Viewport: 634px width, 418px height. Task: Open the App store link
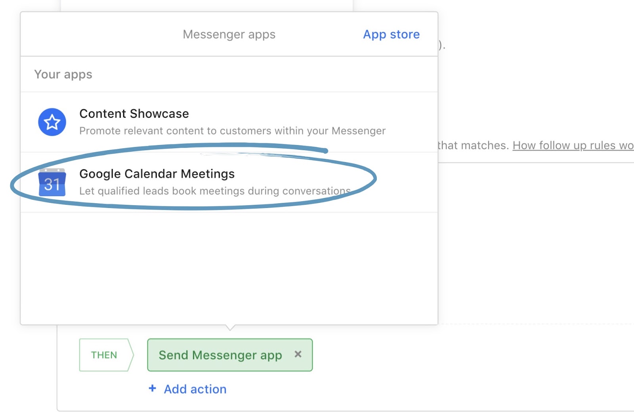coord(391,34)
